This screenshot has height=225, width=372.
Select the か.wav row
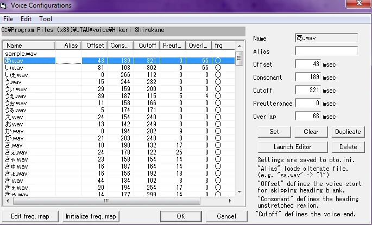pyautogui.click(x=119, y=131)
